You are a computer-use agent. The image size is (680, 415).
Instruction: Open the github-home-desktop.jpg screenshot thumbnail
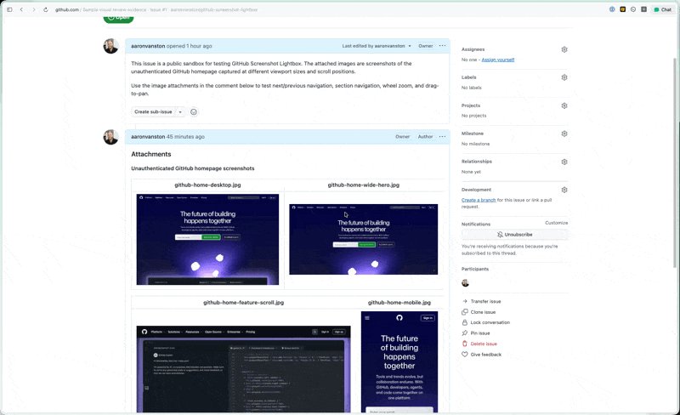tap(207, 240)
